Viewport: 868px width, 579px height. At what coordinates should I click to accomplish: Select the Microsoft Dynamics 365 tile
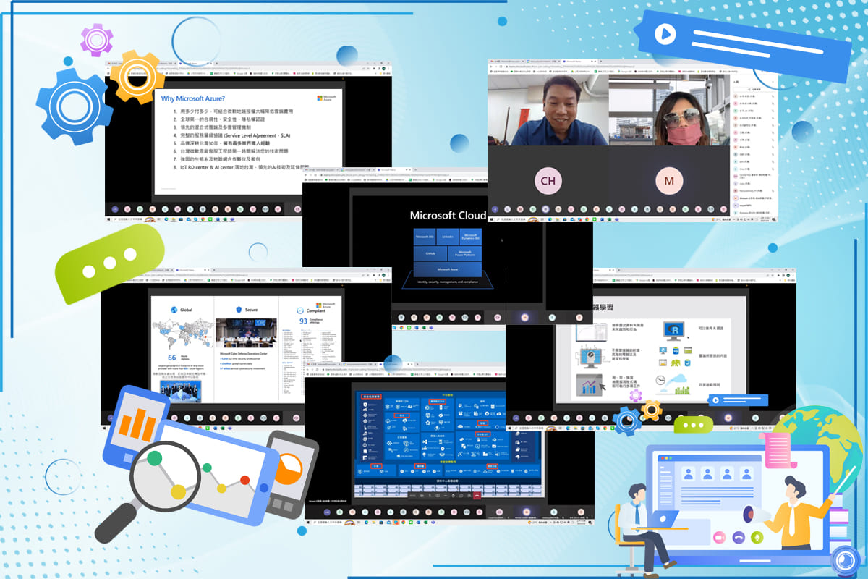point(470,237)
